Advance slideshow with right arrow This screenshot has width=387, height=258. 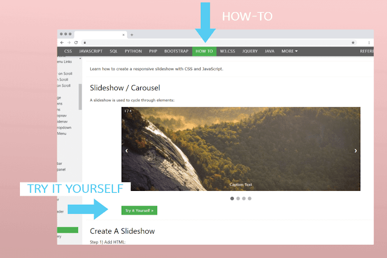(x=356, y=150)
